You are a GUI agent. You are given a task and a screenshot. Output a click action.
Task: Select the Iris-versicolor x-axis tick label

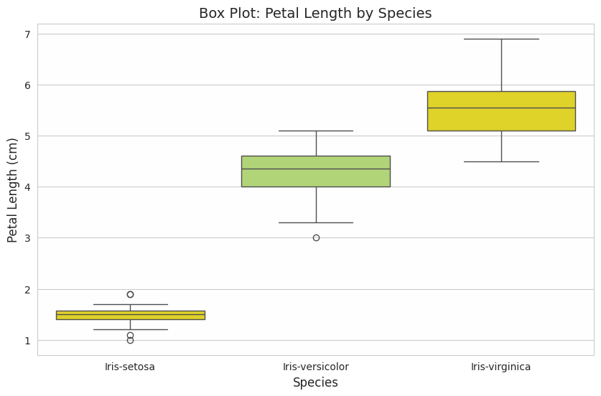pyautogui.click(x=316, y=367)
